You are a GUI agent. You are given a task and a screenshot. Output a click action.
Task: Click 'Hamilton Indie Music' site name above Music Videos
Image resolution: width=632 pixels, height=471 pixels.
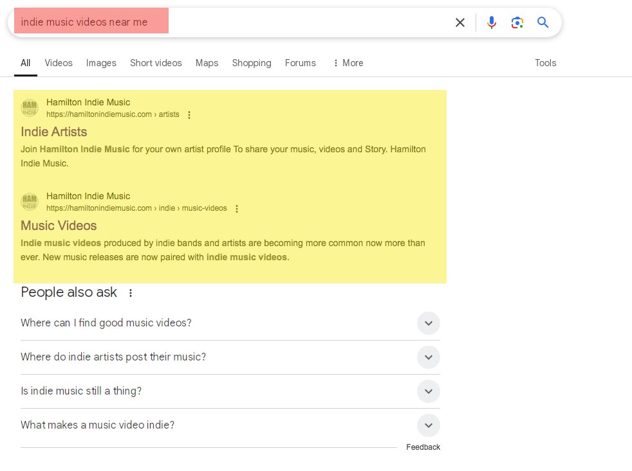(88, 197)
